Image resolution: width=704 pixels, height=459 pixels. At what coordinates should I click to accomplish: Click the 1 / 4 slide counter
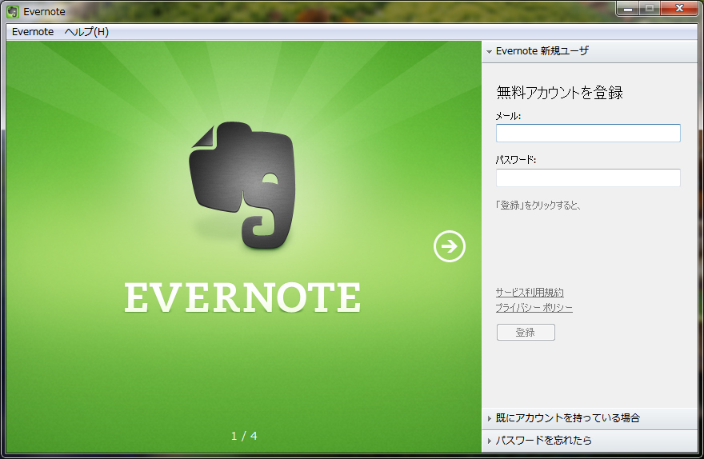click(244, 436)
